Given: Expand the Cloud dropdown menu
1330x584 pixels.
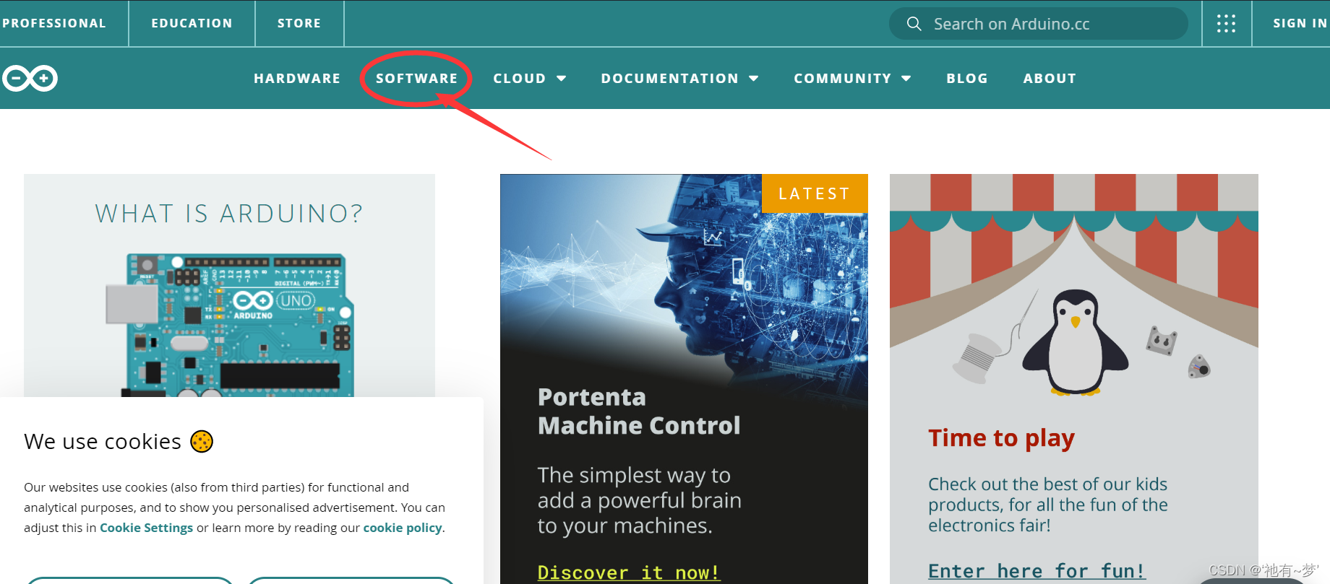Looking at the screenshot, I should coord(530,78).
